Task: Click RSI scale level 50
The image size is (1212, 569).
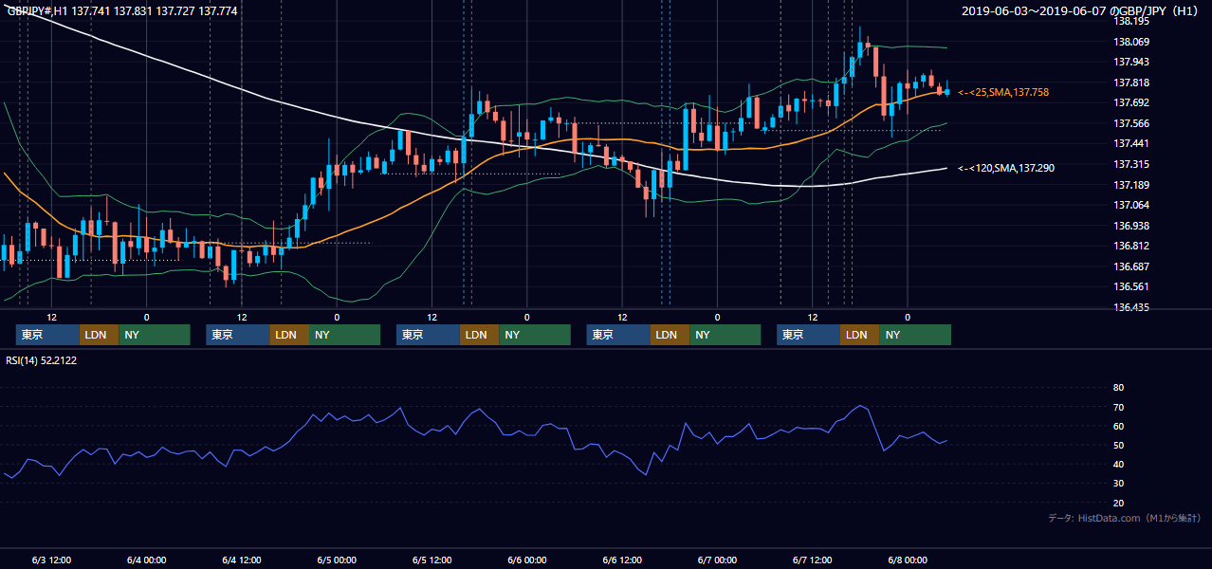Action: [1118, 445]
